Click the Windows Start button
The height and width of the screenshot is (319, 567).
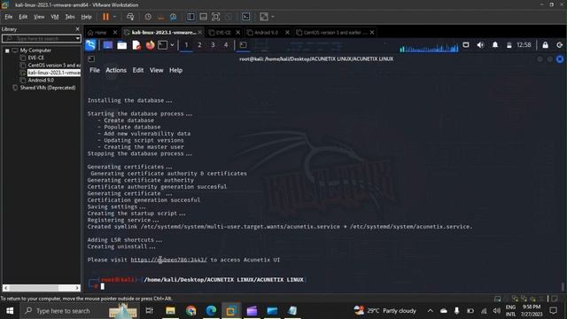pyautogui.click(x=10, y=311)
